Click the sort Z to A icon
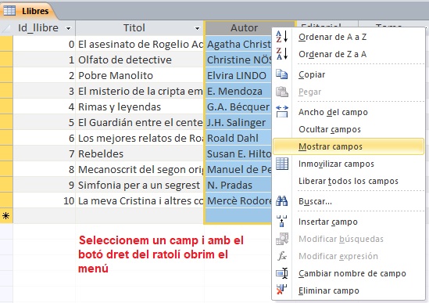 click(282, 54)
